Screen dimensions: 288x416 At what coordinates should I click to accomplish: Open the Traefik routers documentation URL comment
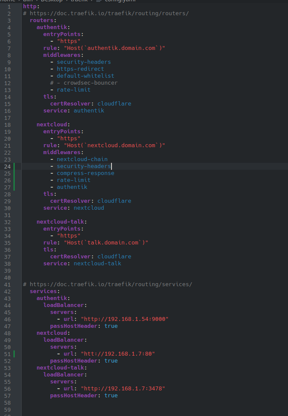[109, 13]
